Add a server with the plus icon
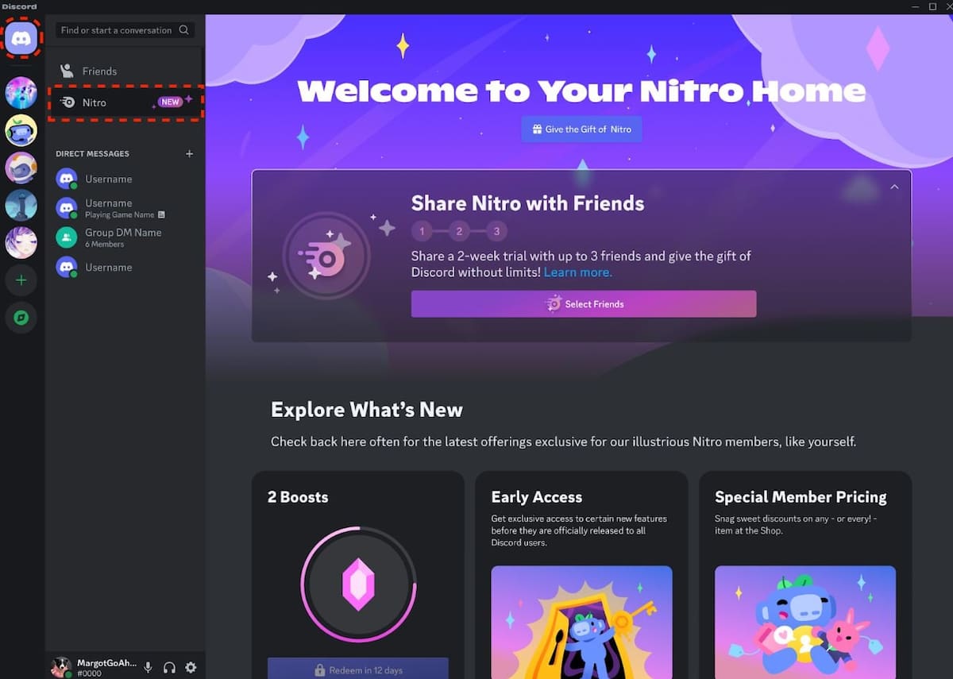953x679 pixels. pyautogui.click(x=21, y=280)
